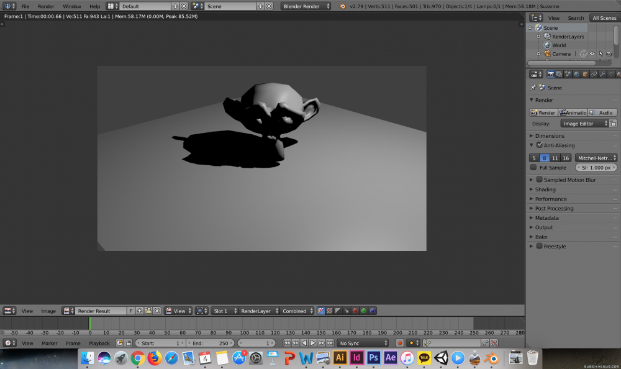Play animation in reverse
Screen dimensions: 621x369
pos(304,343)
